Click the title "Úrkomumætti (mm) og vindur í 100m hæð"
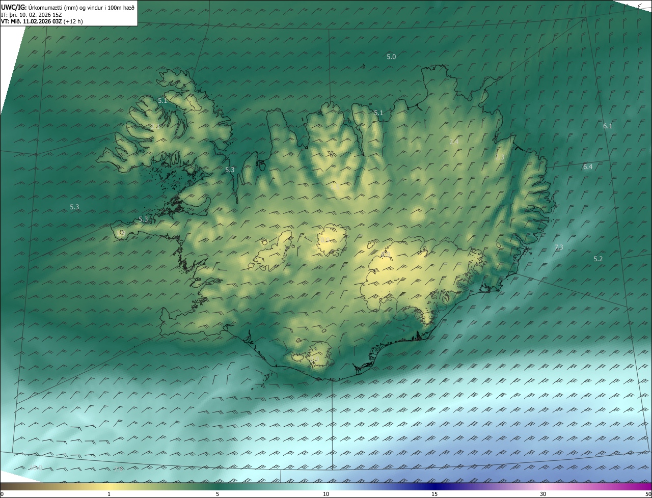The image size is (652, 498). pos(81,7)
